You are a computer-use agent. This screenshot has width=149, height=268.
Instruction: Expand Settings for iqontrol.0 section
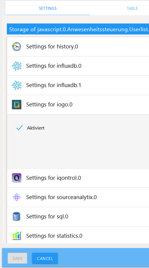coord(78,178)
